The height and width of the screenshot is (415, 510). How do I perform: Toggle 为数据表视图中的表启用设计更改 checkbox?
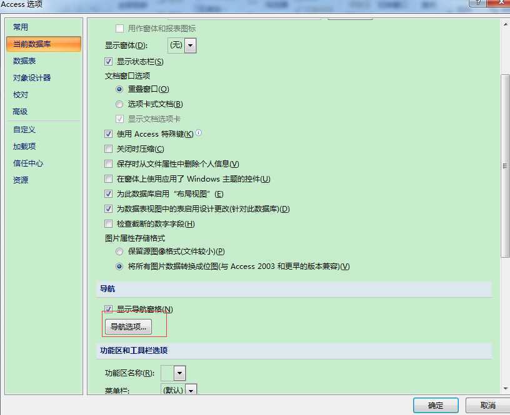(x=108, y=209)
